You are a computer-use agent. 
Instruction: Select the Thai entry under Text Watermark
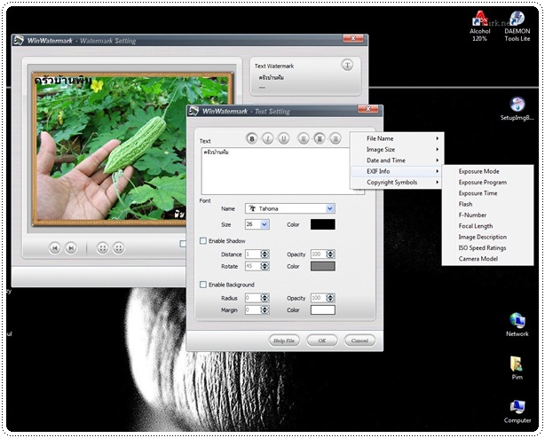pos(272,77)
